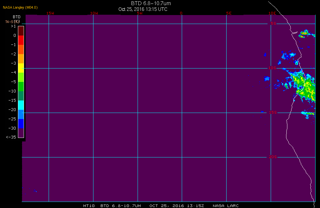Image resolution: width=320 pixels, height=208 pixels.
Task: Pick the orange-red segment between -1 and -2
Action: click(21, 49)
